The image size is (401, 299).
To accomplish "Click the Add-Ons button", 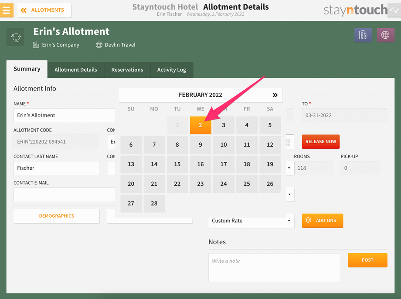I will 323,221.
